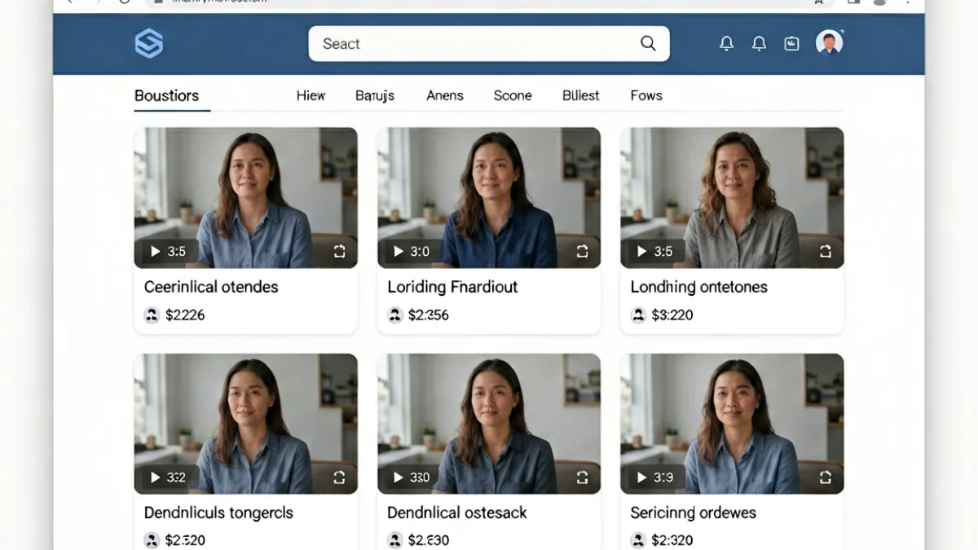Expand Londhing ontetones video to fullscreen
Image resolution: width=978 pixels, height=550 pixels.
[825, 252]
